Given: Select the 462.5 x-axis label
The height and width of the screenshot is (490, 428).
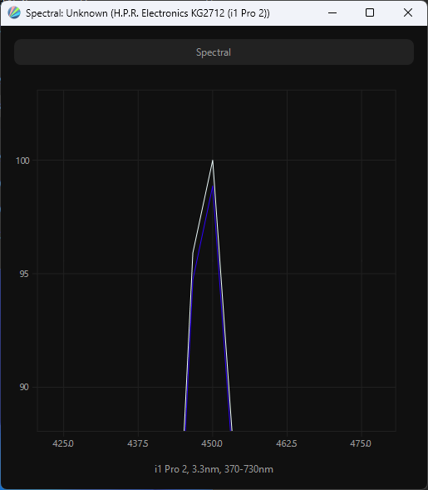Looking at the screenshot, I should pyautogui.click(x=287, y=443).
